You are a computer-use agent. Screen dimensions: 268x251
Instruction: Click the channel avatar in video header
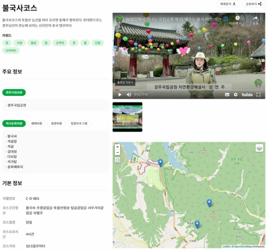click(x=119, y=19)
